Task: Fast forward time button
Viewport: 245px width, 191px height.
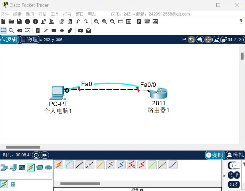Action: point(45,155)
